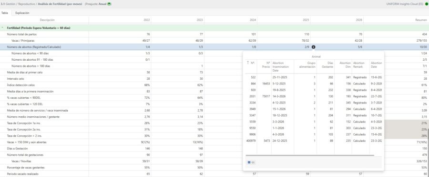Select animal number 864 in popup

coord(253,84)
